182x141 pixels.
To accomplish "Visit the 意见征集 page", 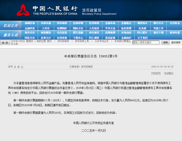I will [x=110, y=38].
